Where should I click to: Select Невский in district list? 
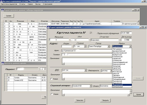click(122, 73)
